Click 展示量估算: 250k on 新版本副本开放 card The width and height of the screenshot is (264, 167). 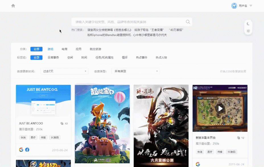[x=207, y=144]
